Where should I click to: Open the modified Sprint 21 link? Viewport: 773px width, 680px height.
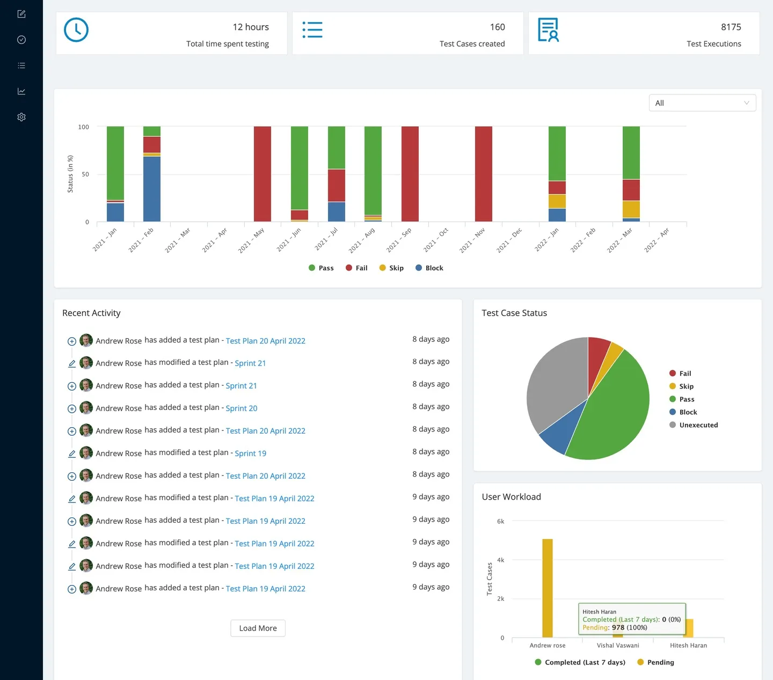point(250,363)
